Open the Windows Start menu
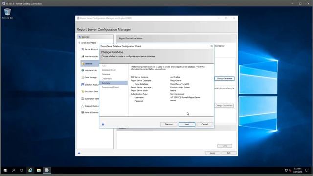Screen dimensions: 313x176 point(5,170)
